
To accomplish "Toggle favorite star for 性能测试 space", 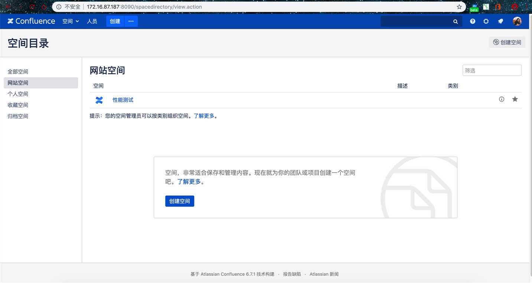I will click(515, 99).
